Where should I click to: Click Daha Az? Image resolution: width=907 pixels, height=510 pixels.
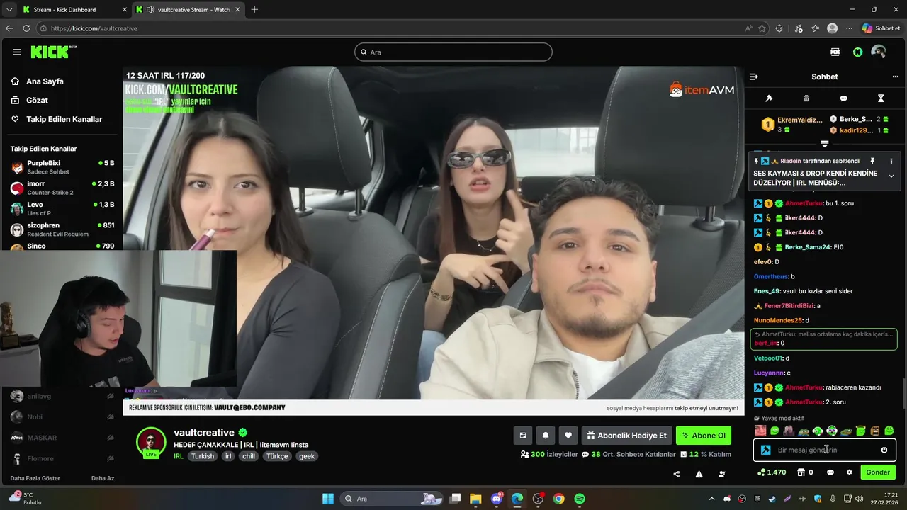[103, 478]
